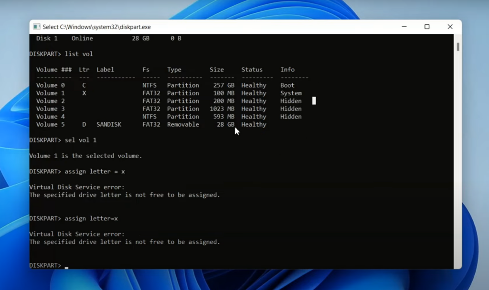Click the first 'Virtual Disk Service error:' line
Viewport: 489px width, 290px height.
(x=77, y=187)
